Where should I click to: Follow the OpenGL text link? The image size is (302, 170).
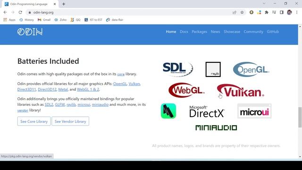[x=120, y=84]
